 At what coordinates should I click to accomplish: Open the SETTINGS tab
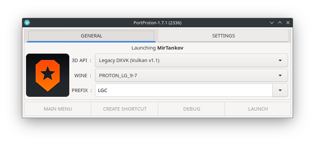click(x=223, y=36)
